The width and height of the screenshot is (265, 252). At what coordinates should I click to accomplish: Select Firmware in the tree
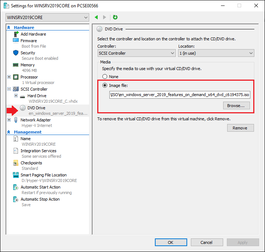[x=29, y=41]
